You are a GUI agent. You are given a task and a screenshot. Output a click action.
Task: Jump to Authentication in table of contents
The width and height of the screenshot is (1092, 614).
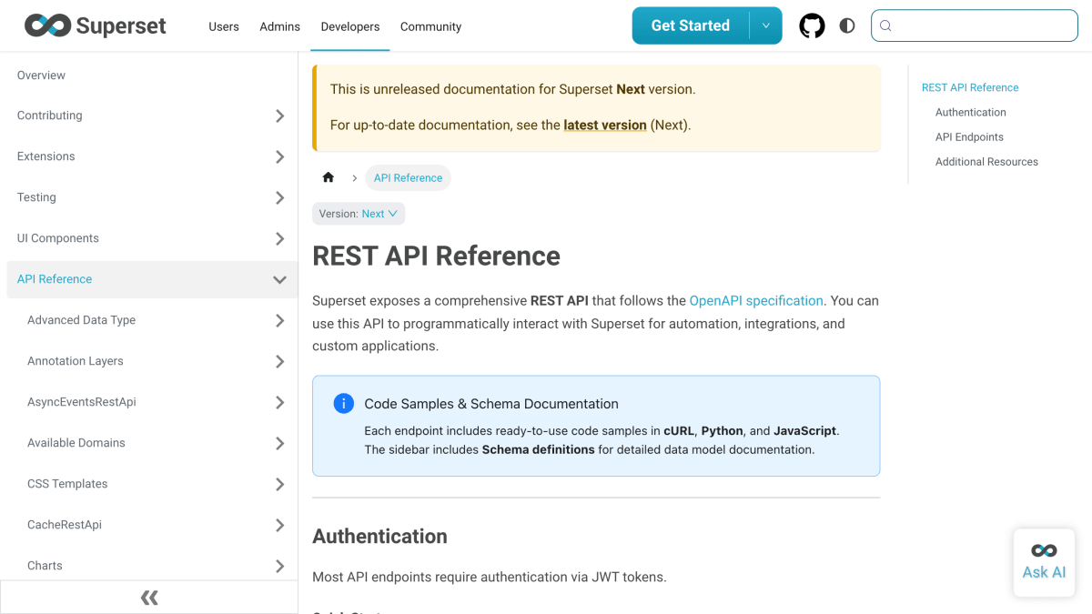point(971,112)
